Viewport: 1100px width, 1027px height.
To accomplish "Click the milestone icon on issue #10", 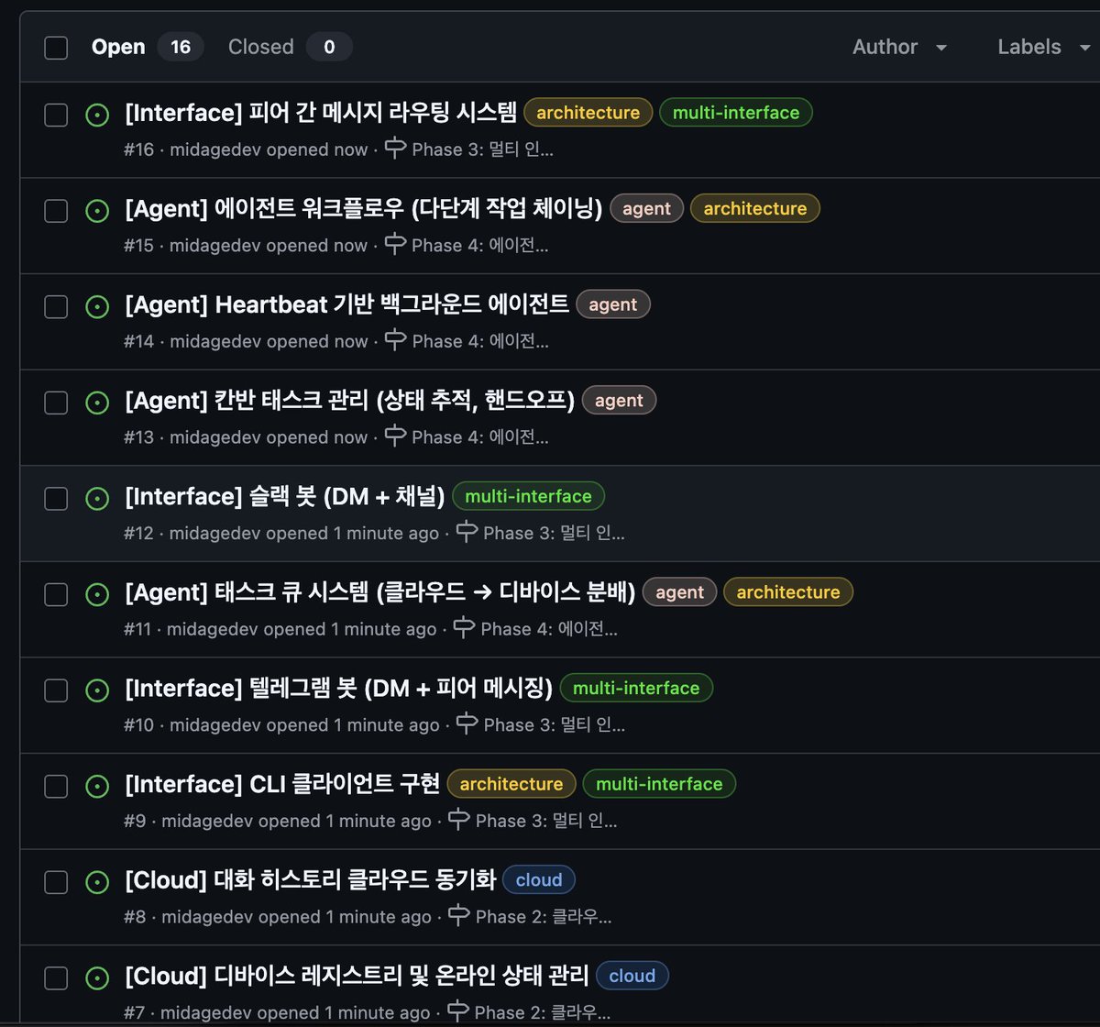I will [467, 724].
